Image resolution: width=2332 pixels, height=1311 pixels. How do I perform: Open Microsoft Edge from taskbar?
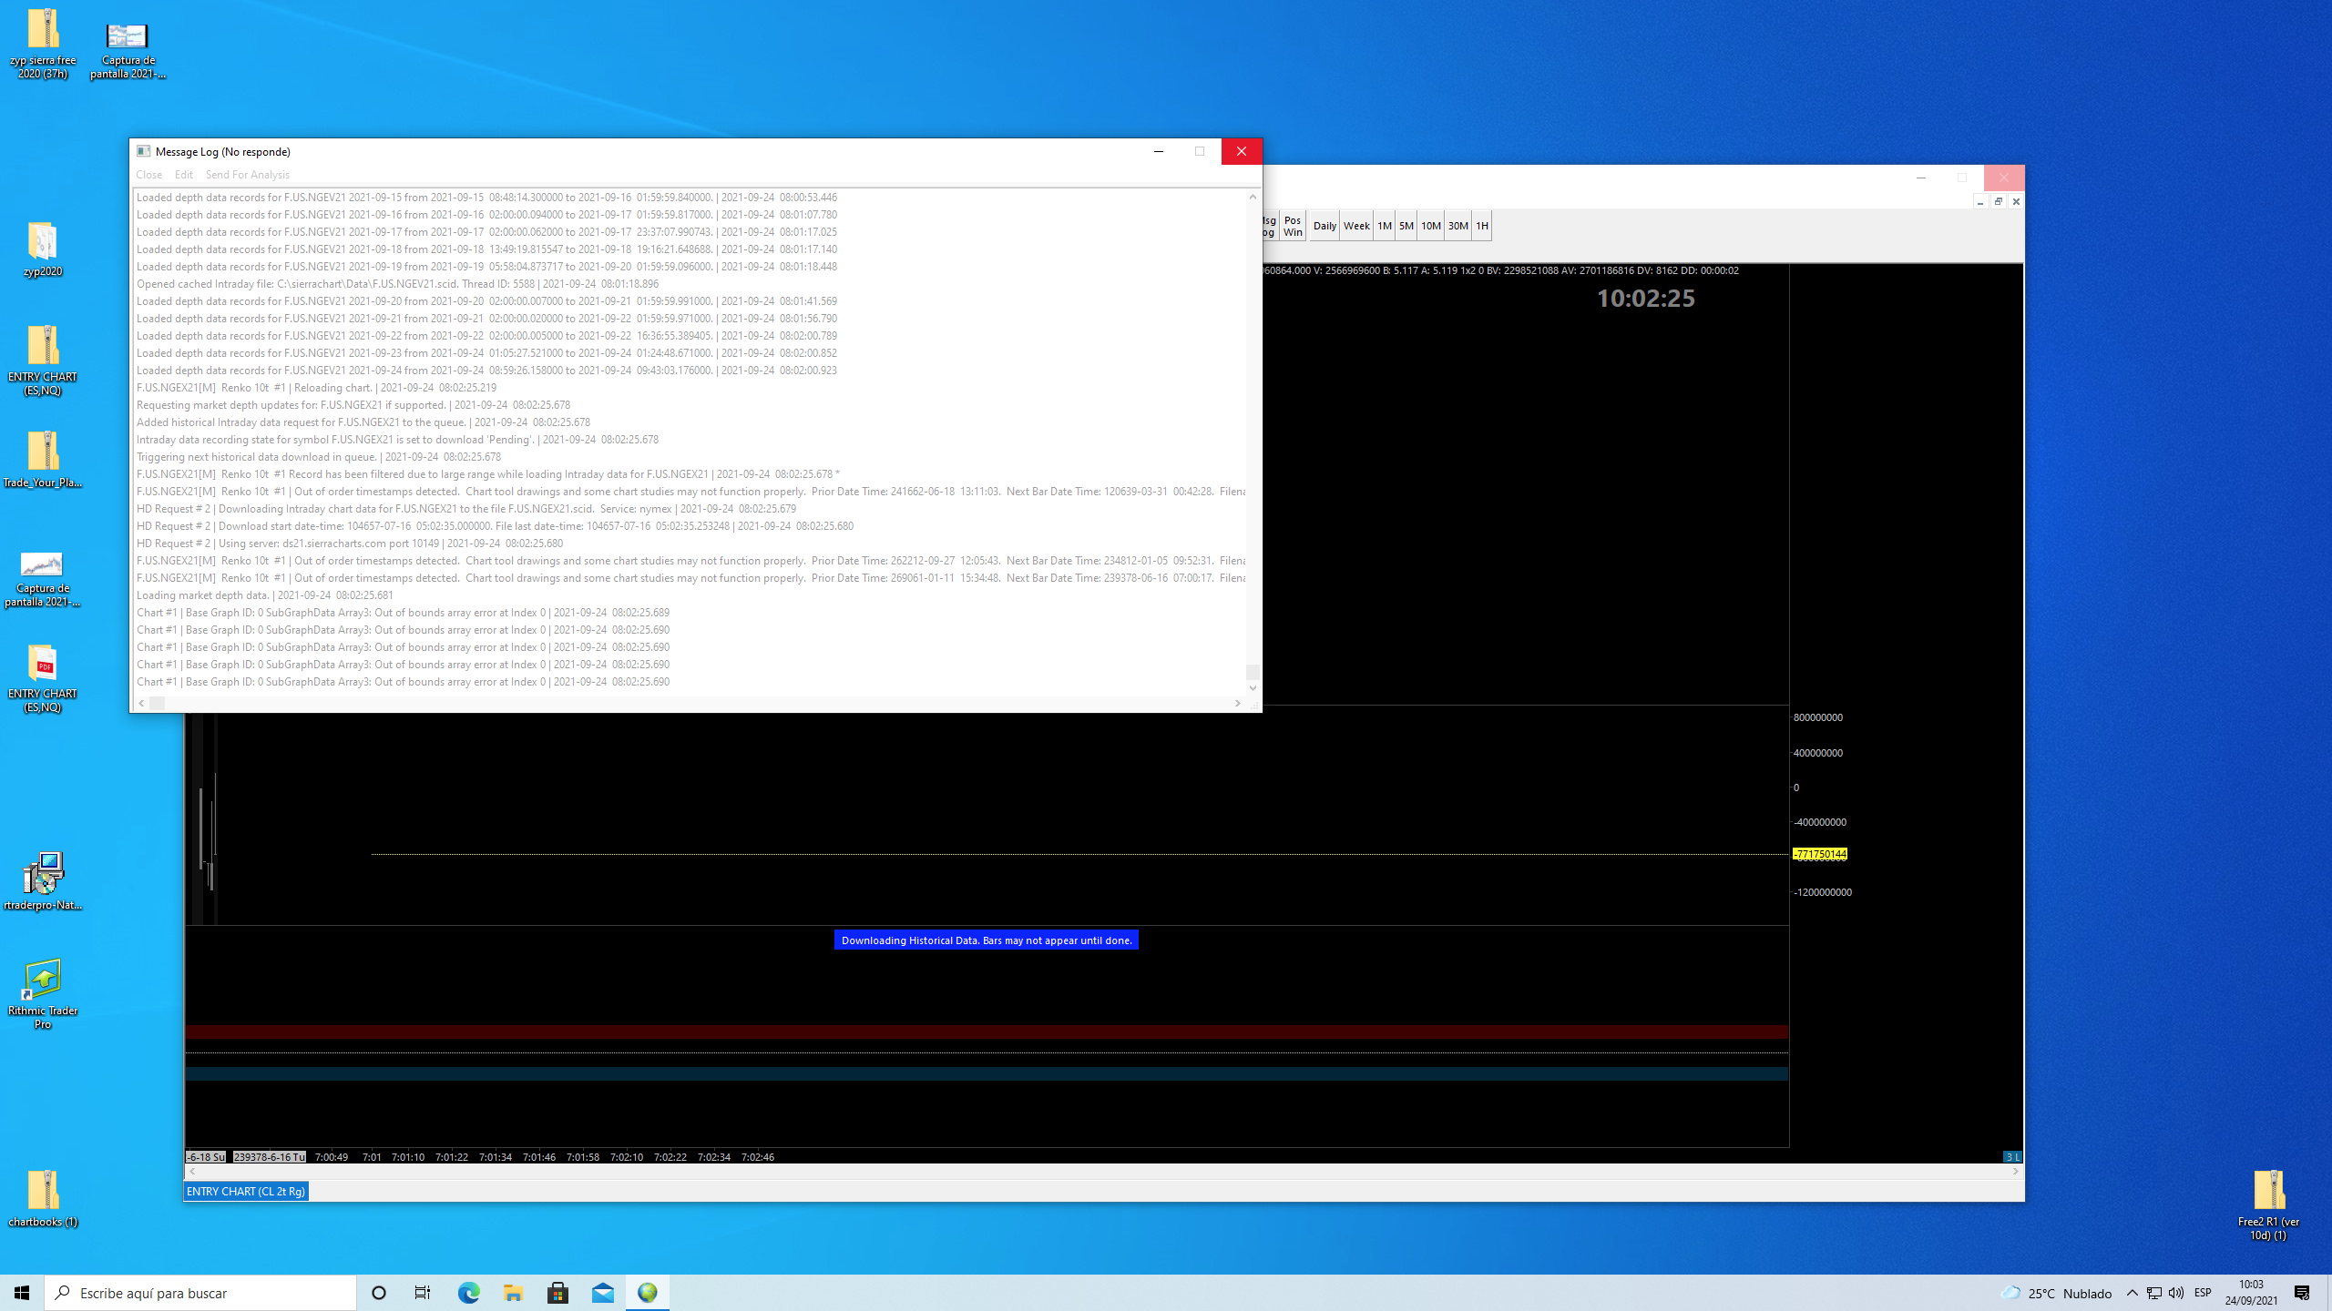pyautogui.click(x=468, y=1293)
